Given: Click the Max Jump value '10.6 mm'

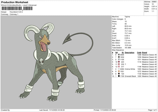Looking at the screenshot, I should (128, 45).
